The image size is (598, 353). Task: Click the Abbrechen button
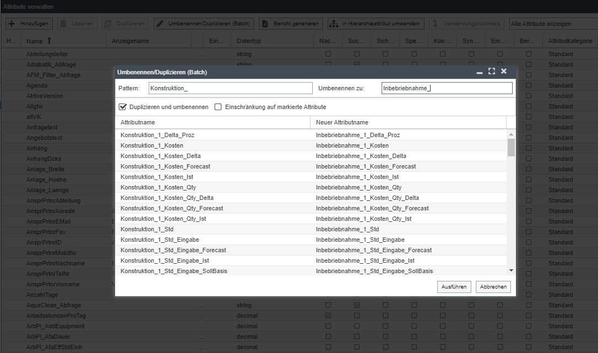(493, 286)
